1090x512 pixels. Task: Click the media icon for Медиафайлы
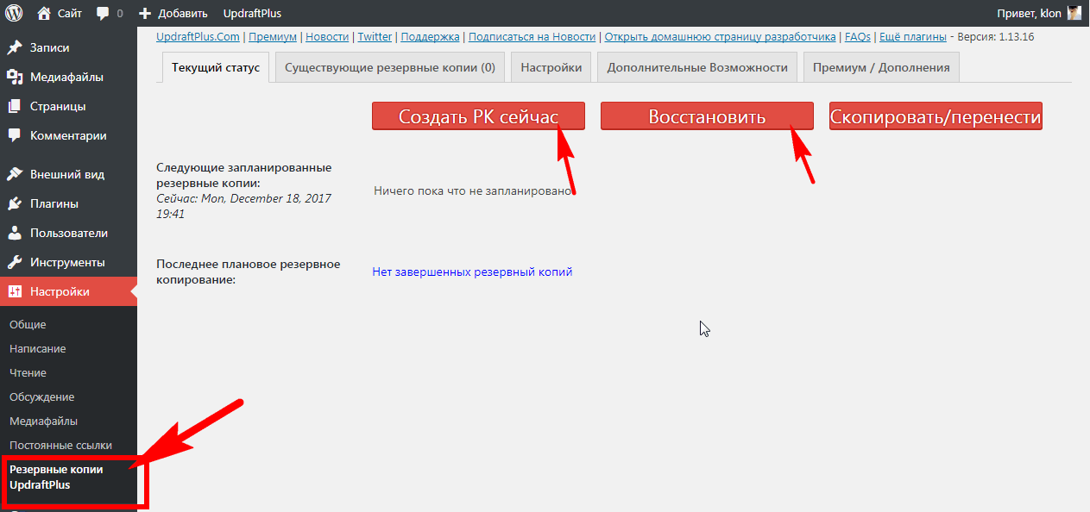click(x=15, y=78)
